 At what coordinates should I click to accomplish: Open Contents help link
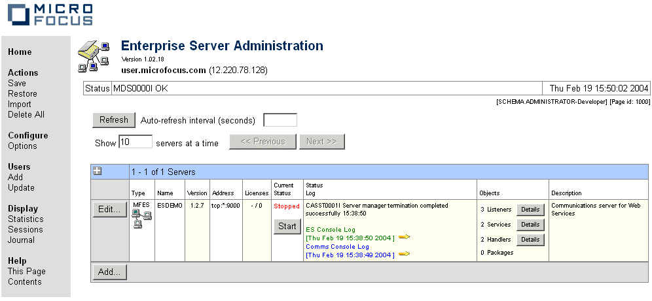point(25,281)
